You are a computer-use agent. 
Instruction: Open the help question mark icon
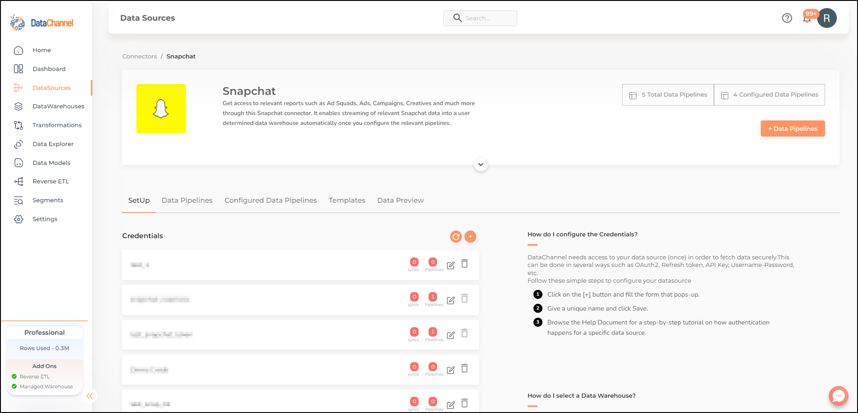tap(787, 18)
